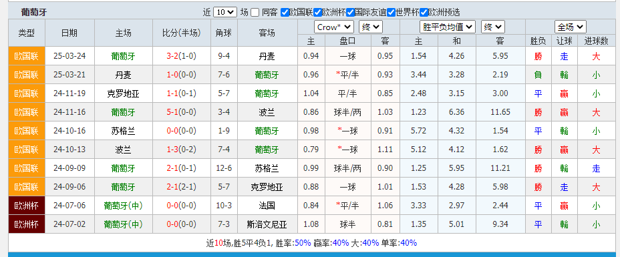
Task: Click the 胜负 column header
Action: 538,41
